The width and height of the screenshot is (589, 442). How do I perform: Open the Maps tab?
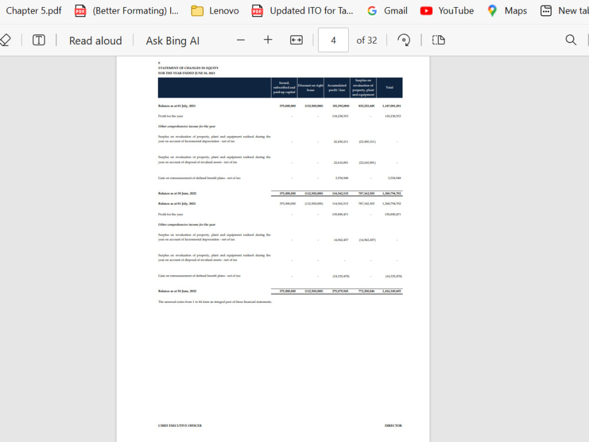coord(506,10)
